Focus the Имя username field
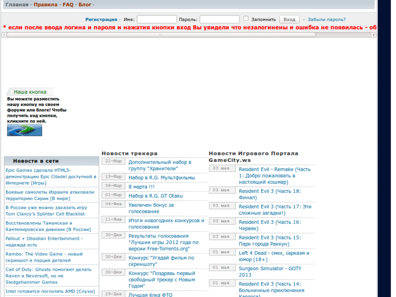 point(157,19)
